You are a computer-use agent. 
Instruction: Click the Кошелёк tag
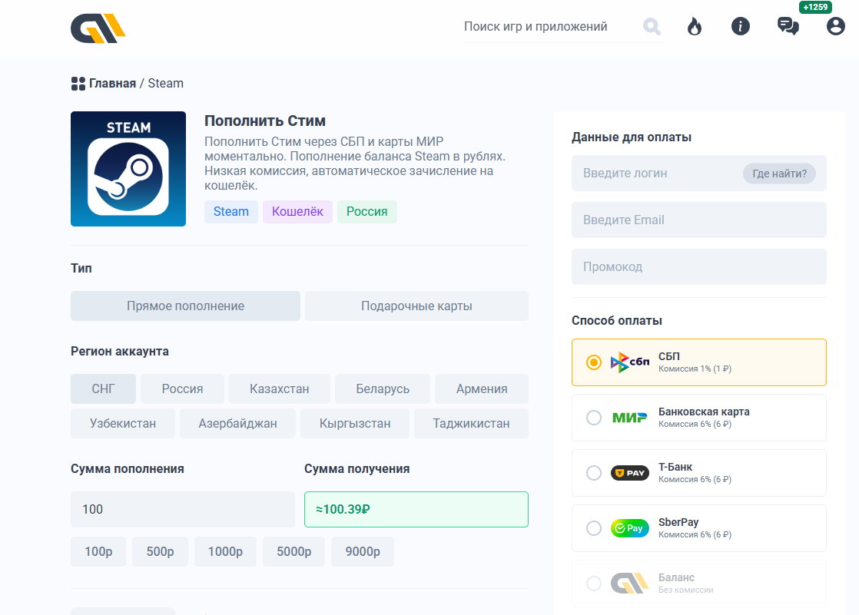click(297, 211)
